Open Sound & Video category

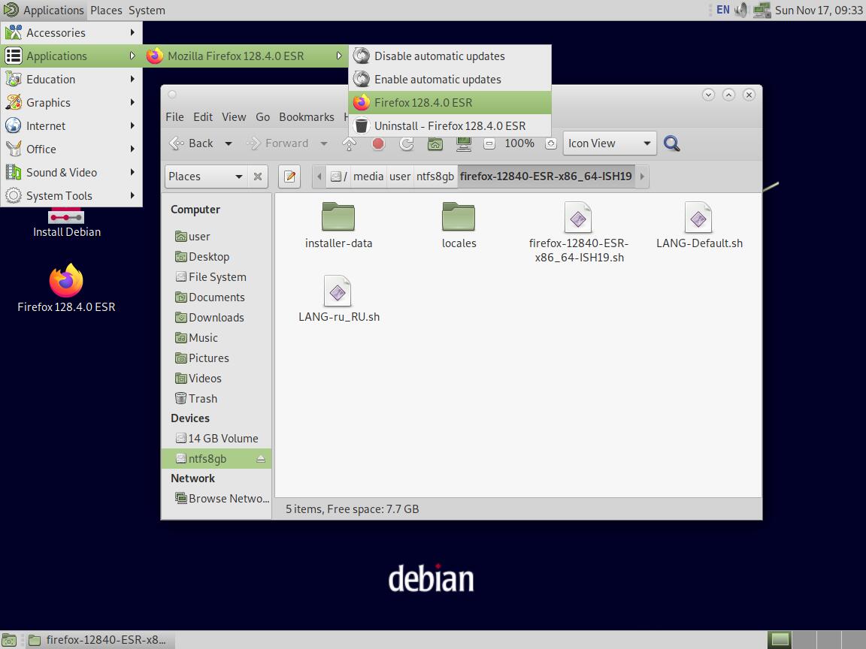[x=71, y=172]
